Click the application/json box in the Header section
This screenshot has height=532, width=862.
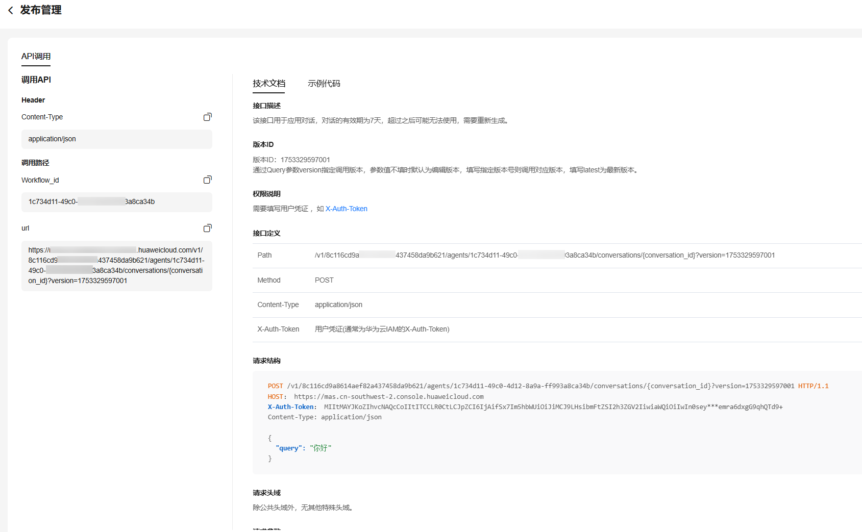tap(116, 139)
